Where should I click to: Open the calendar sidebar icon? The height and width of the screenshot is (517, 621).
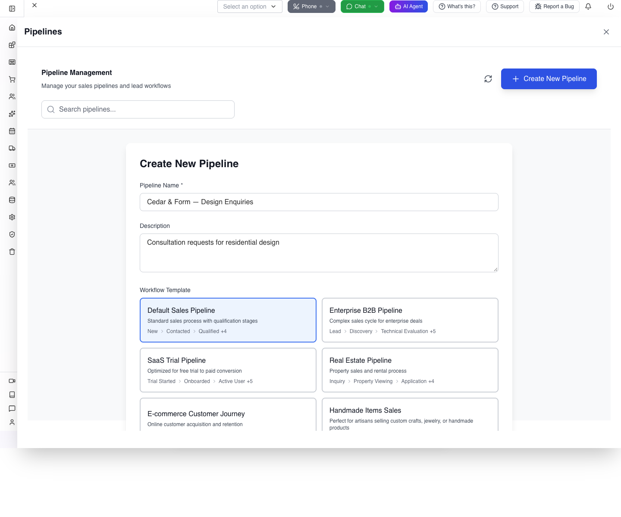tap(12, 131)
